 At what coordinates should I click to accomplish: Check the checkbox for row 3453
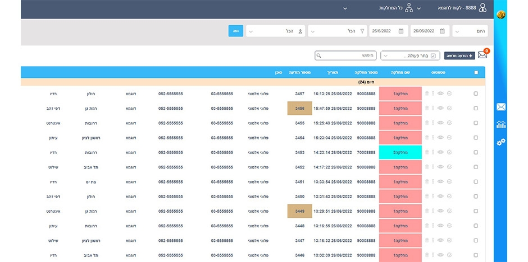click(x=476, y=152)
